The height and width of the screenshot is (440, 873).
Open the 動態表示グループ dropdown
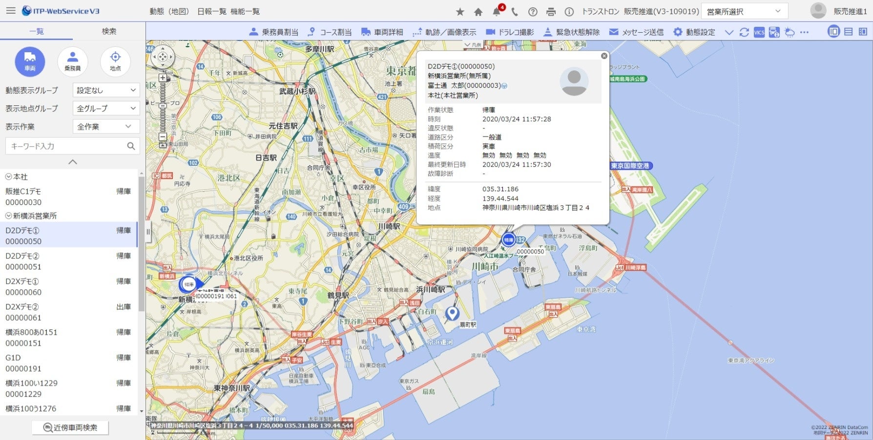click(105, 90)
